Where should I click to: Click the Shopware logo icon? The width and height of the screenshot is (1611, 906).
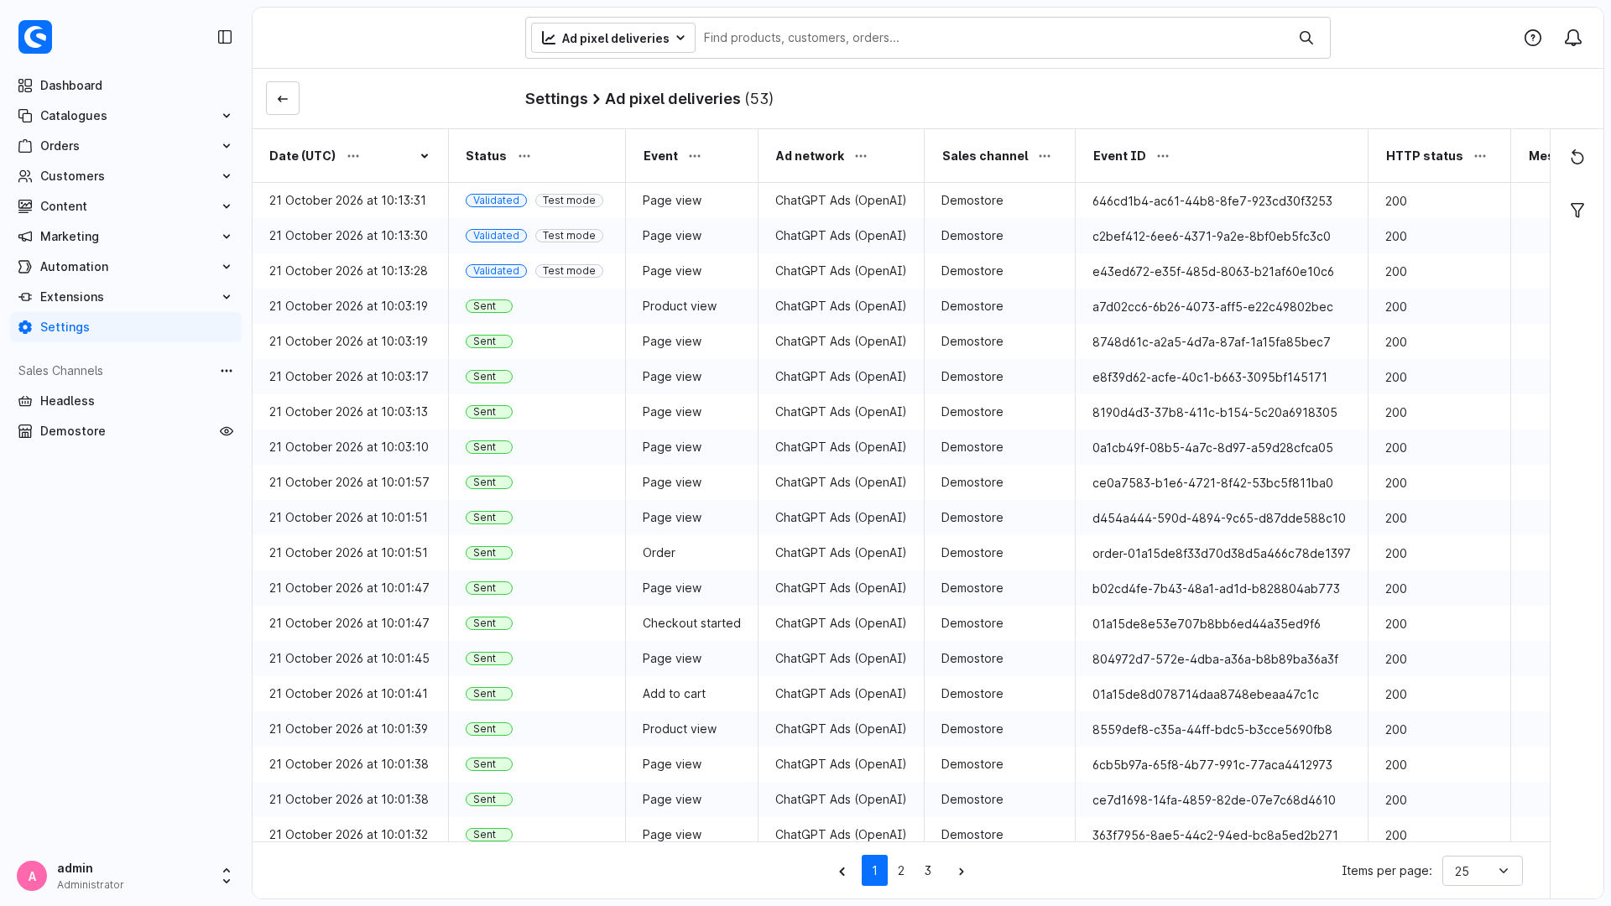[35, 37]
